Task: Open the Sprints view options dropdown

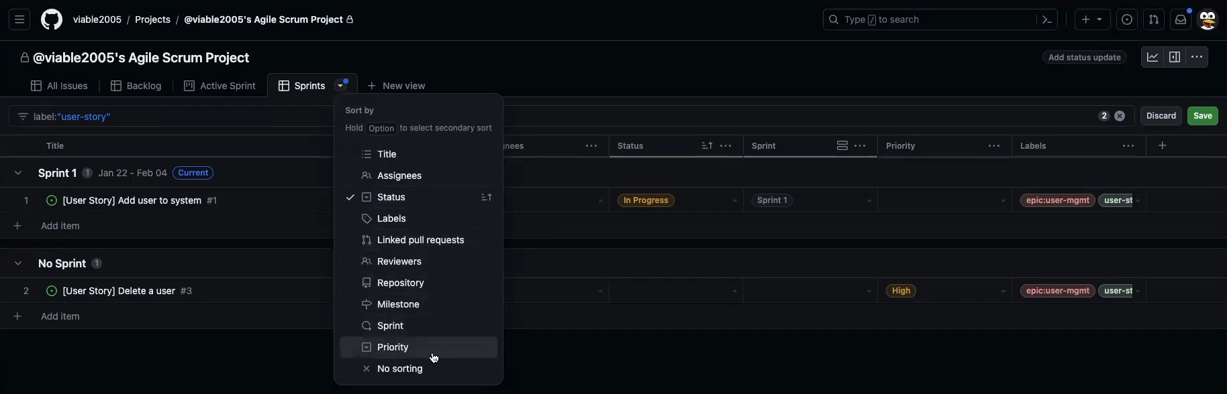Action: (x=341, y=86)
